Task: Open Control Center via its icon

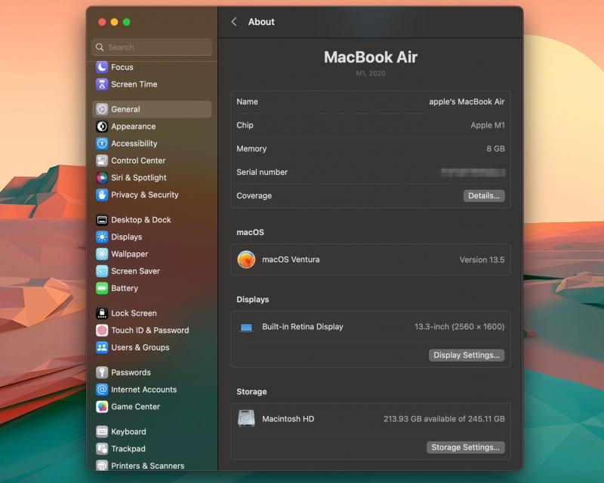Action: (x=102, y=160)
